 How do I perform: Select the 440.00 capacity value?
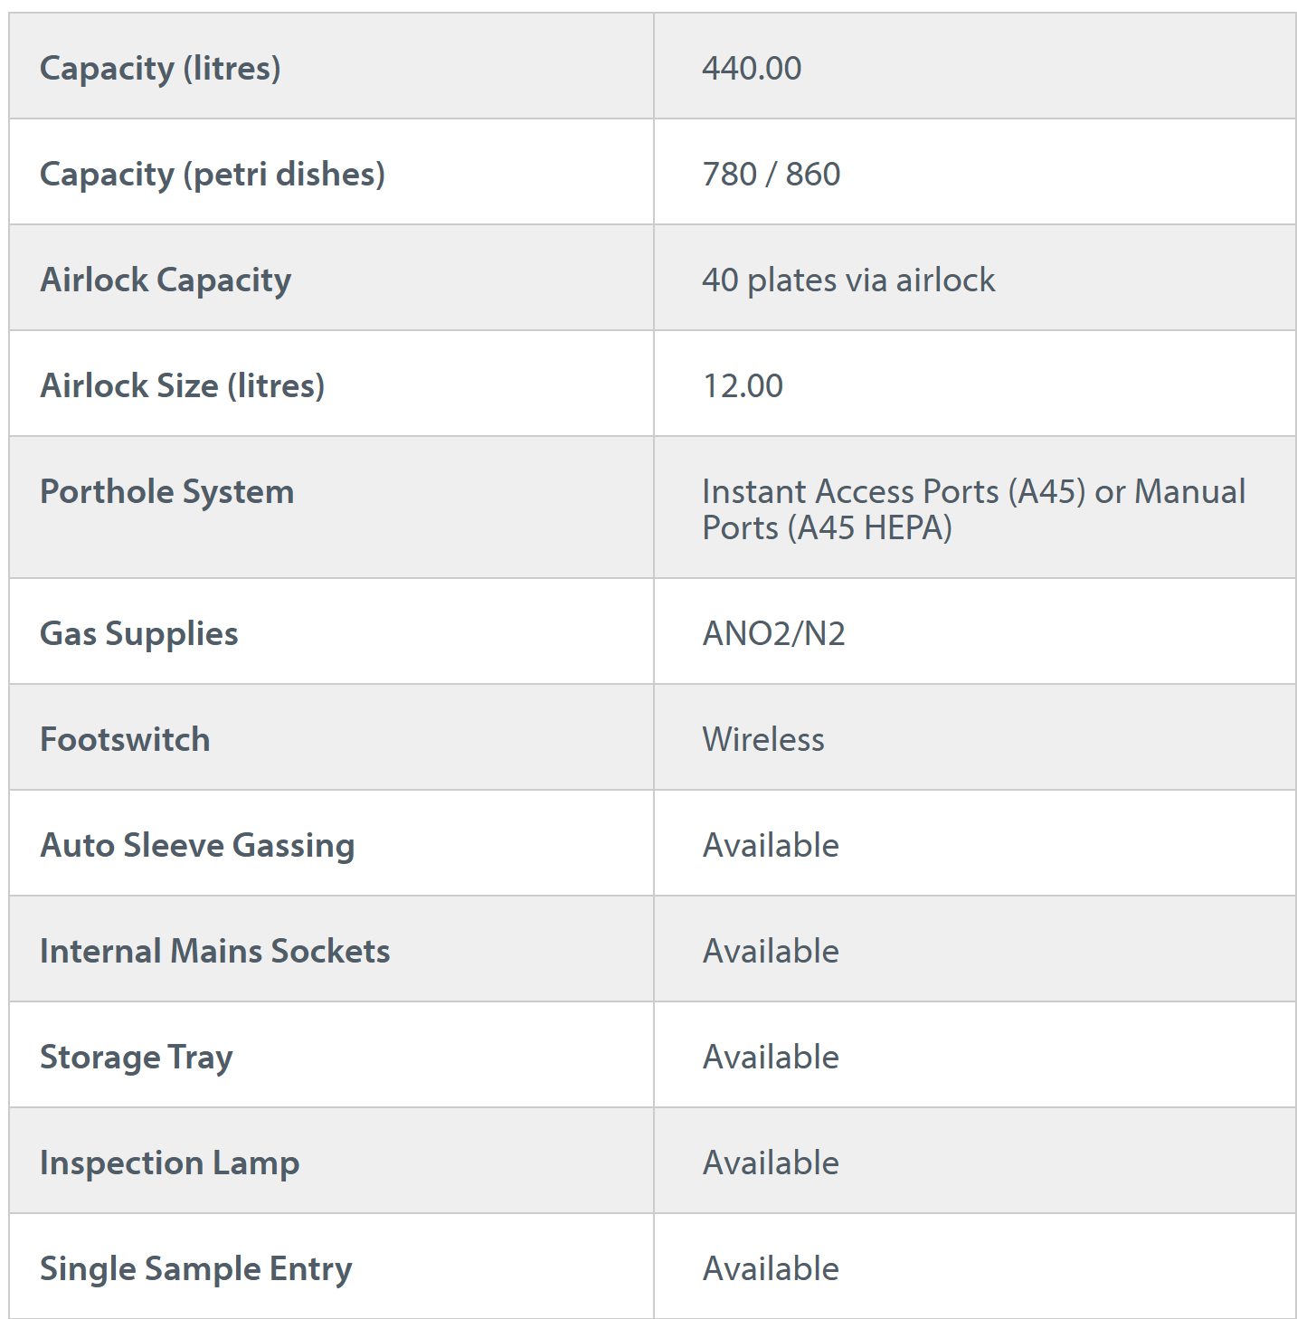click(x=752, y=68)
